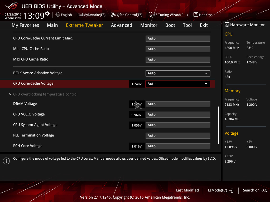The height and width of the screenshot is (202, 270).
Task: Click the ROG logo icon
Action: coord(12,6)
